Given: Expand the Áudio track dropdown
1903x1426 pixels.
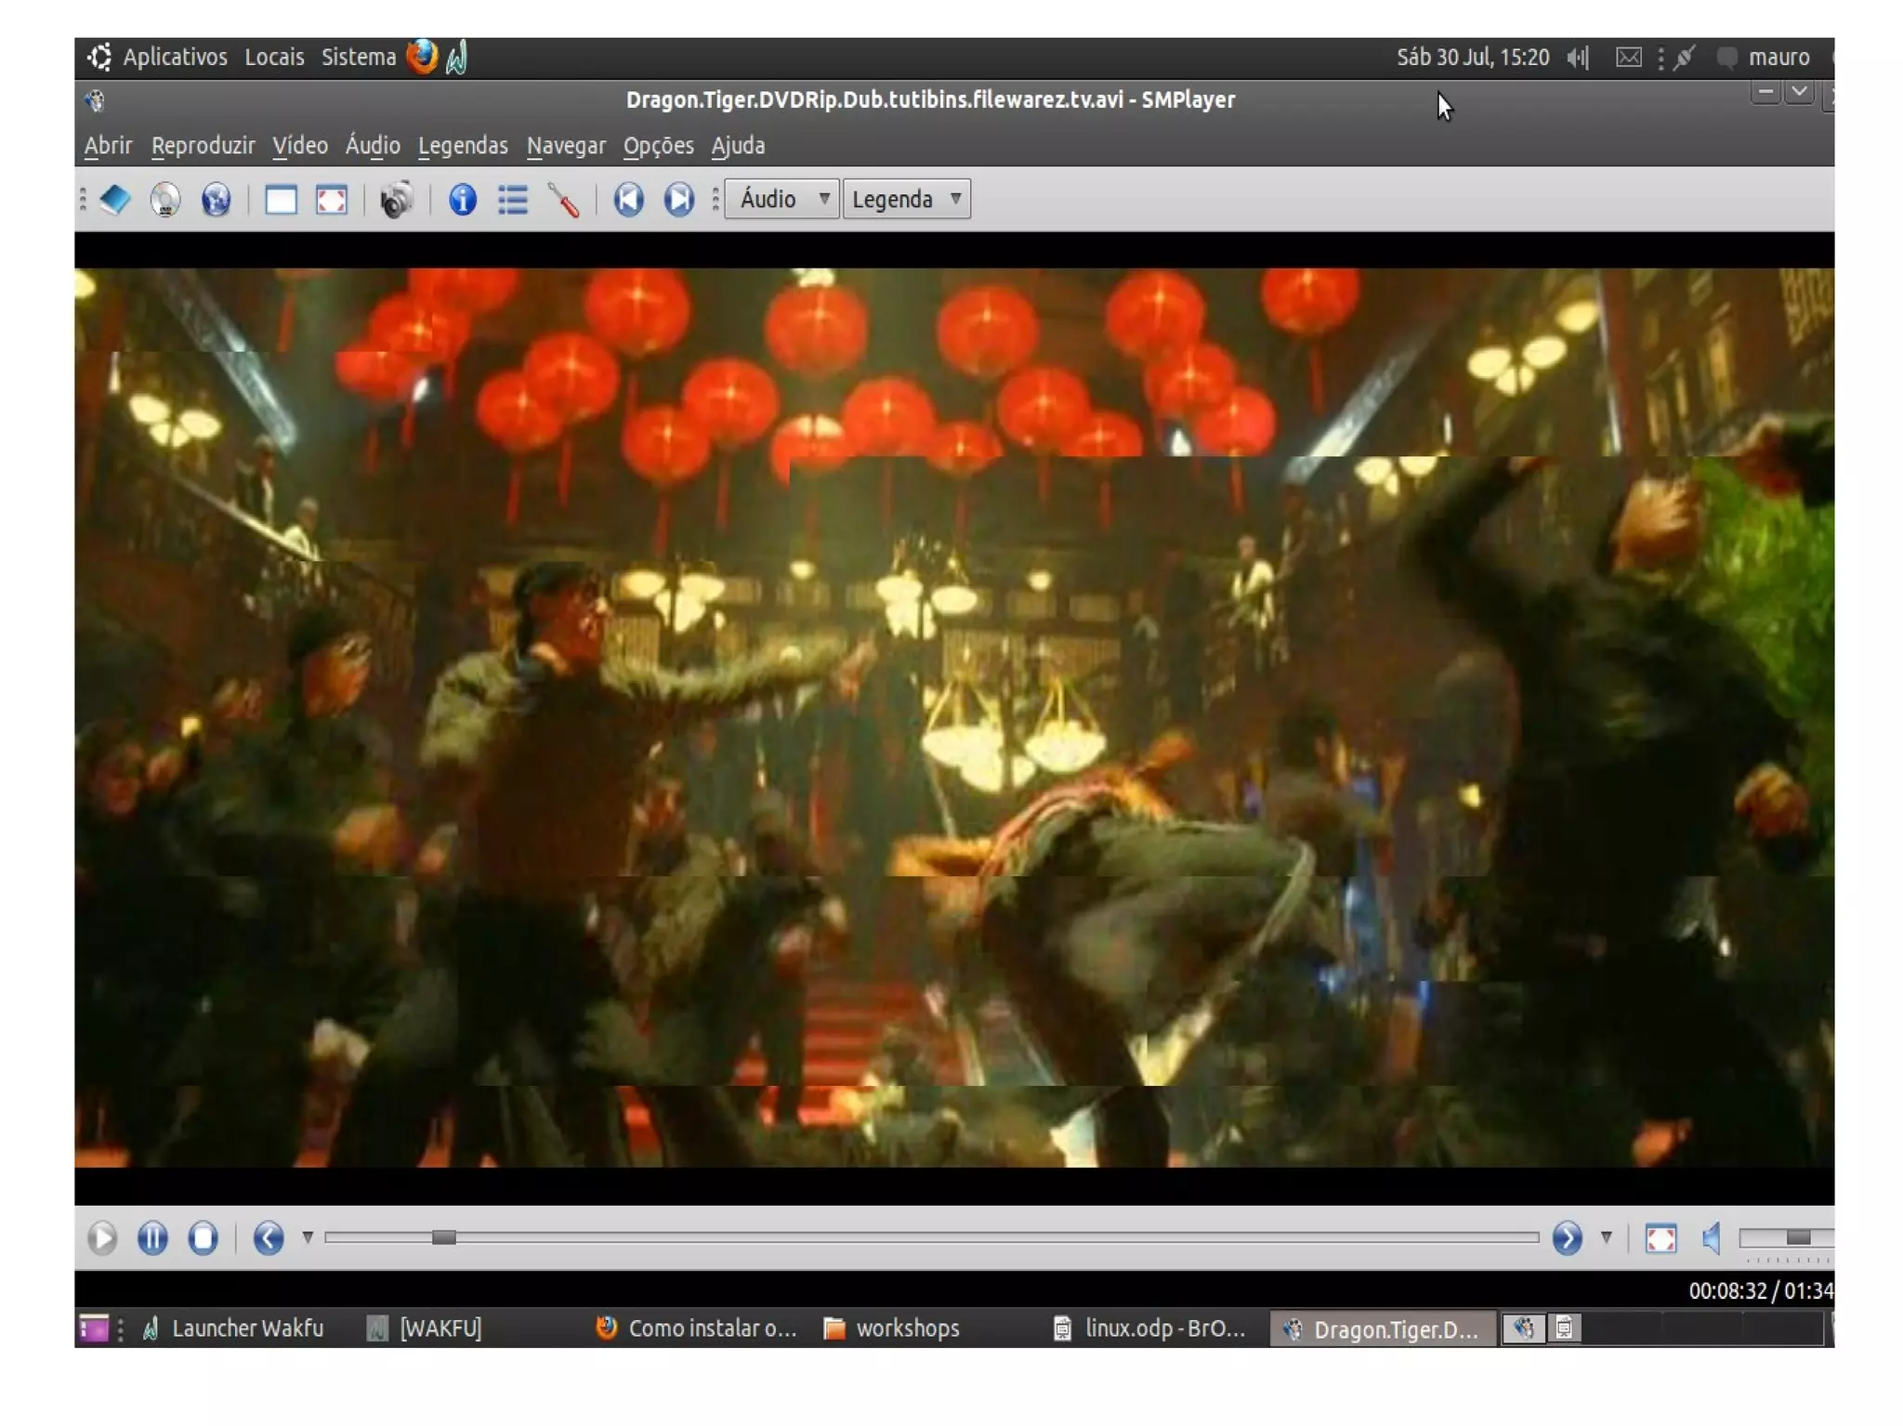Looking at the screenshot, I should point(782,199).
